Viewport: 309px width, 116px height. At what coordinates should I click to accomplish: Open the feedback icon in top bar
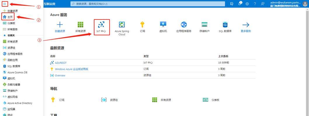[263, 4]
